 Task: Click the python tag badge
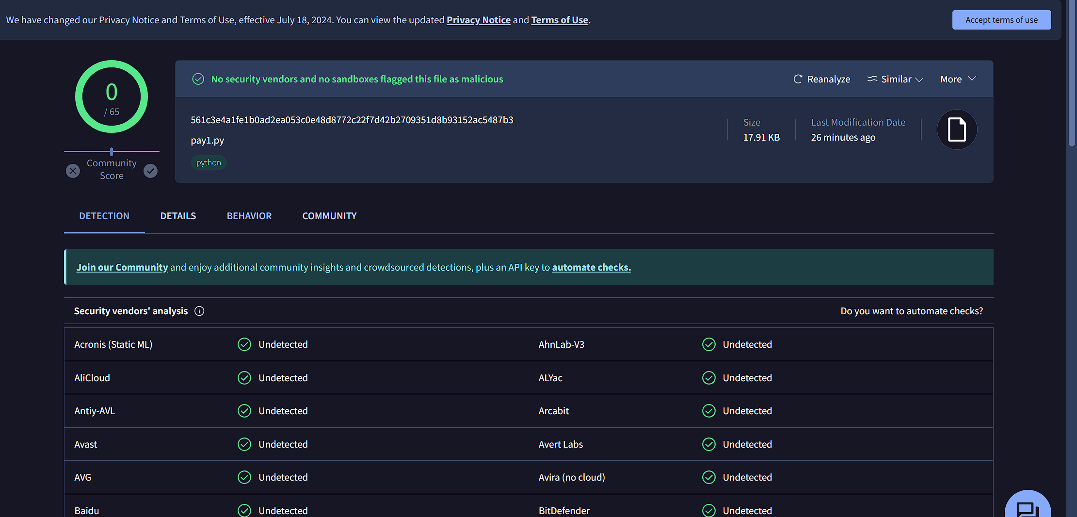tap(209, 162)
